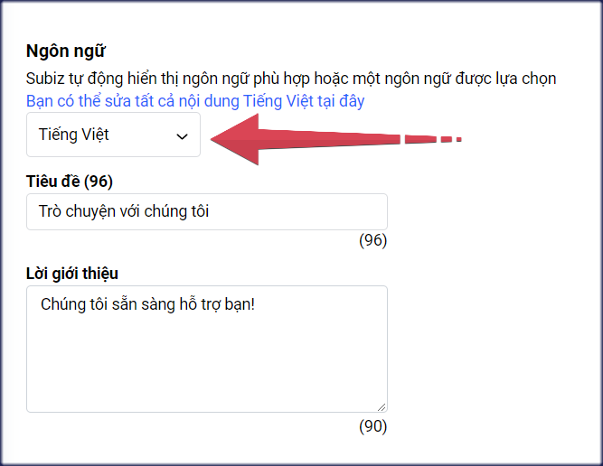Focus the Lời giới thiệu text area

(206, 349)
